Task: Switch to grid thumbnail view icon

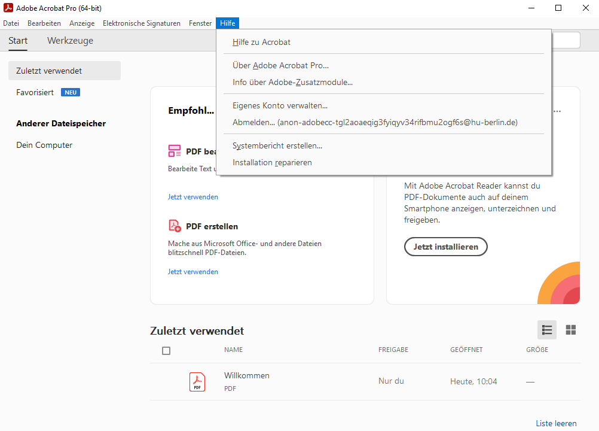Action: (571, 330)
